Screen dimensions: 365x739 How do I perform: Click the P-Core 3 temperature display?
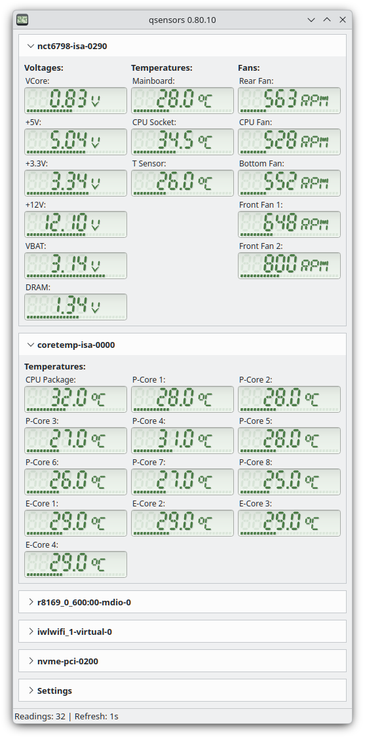click(75, 440)
